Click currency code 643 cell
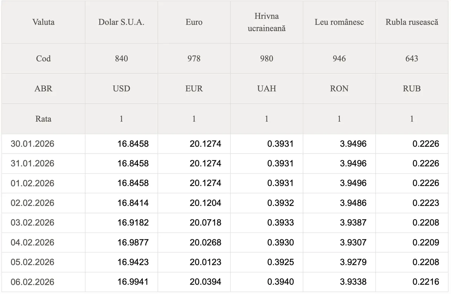Screen dimensions: 451x294 coord(412,58)
